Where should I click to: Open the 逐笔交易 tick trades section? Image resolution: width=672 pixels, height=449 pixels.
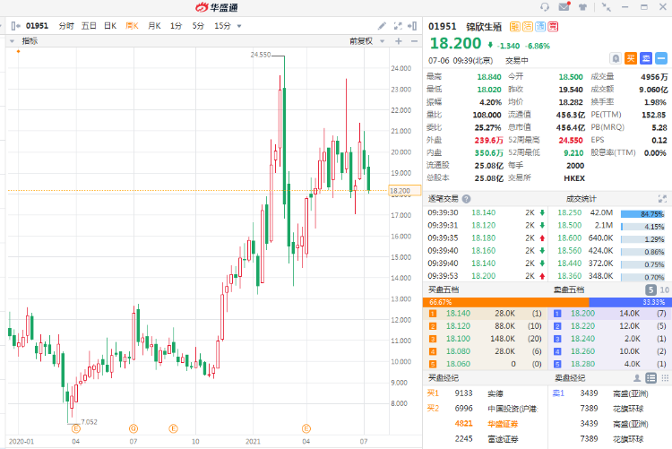444,199
